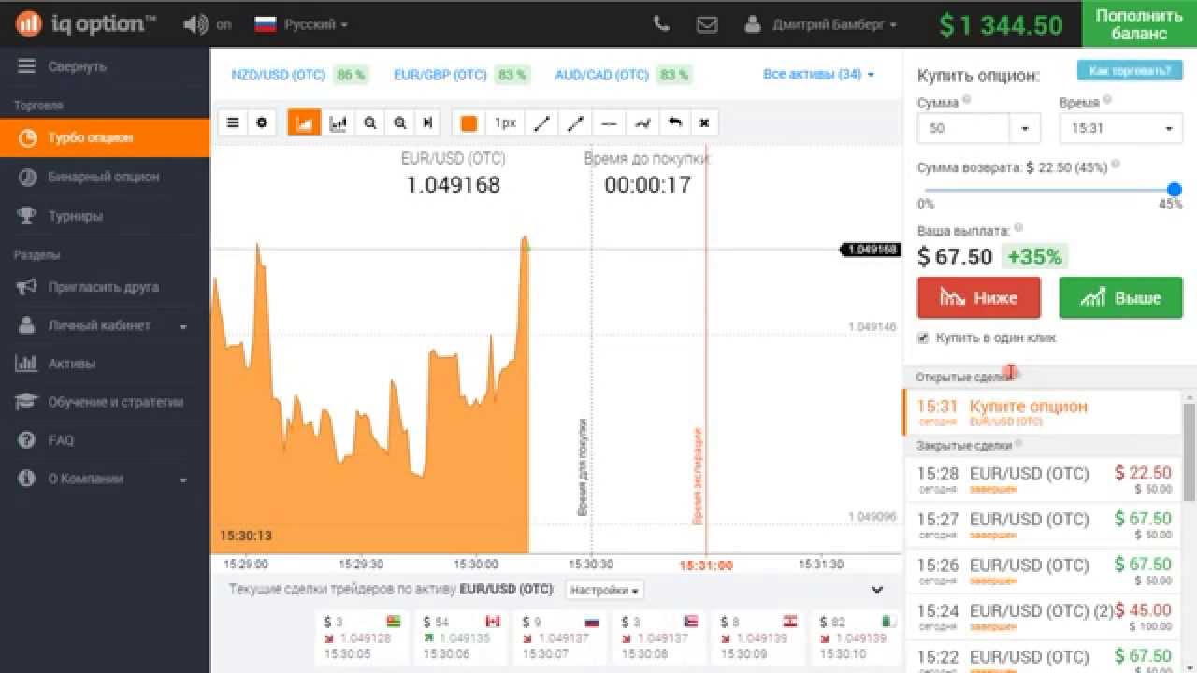Viewport: 1197px width, 673px height.
Task: Click the Сумма info hint icon
Action: pyautogui.click(x=966, y=99)
